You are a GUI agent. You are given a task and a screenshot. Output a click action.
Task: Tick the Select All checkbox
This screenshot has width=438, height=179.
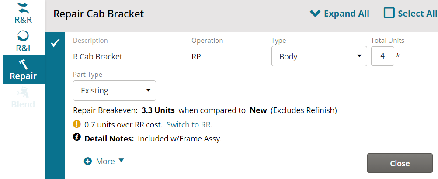[389, 13]
